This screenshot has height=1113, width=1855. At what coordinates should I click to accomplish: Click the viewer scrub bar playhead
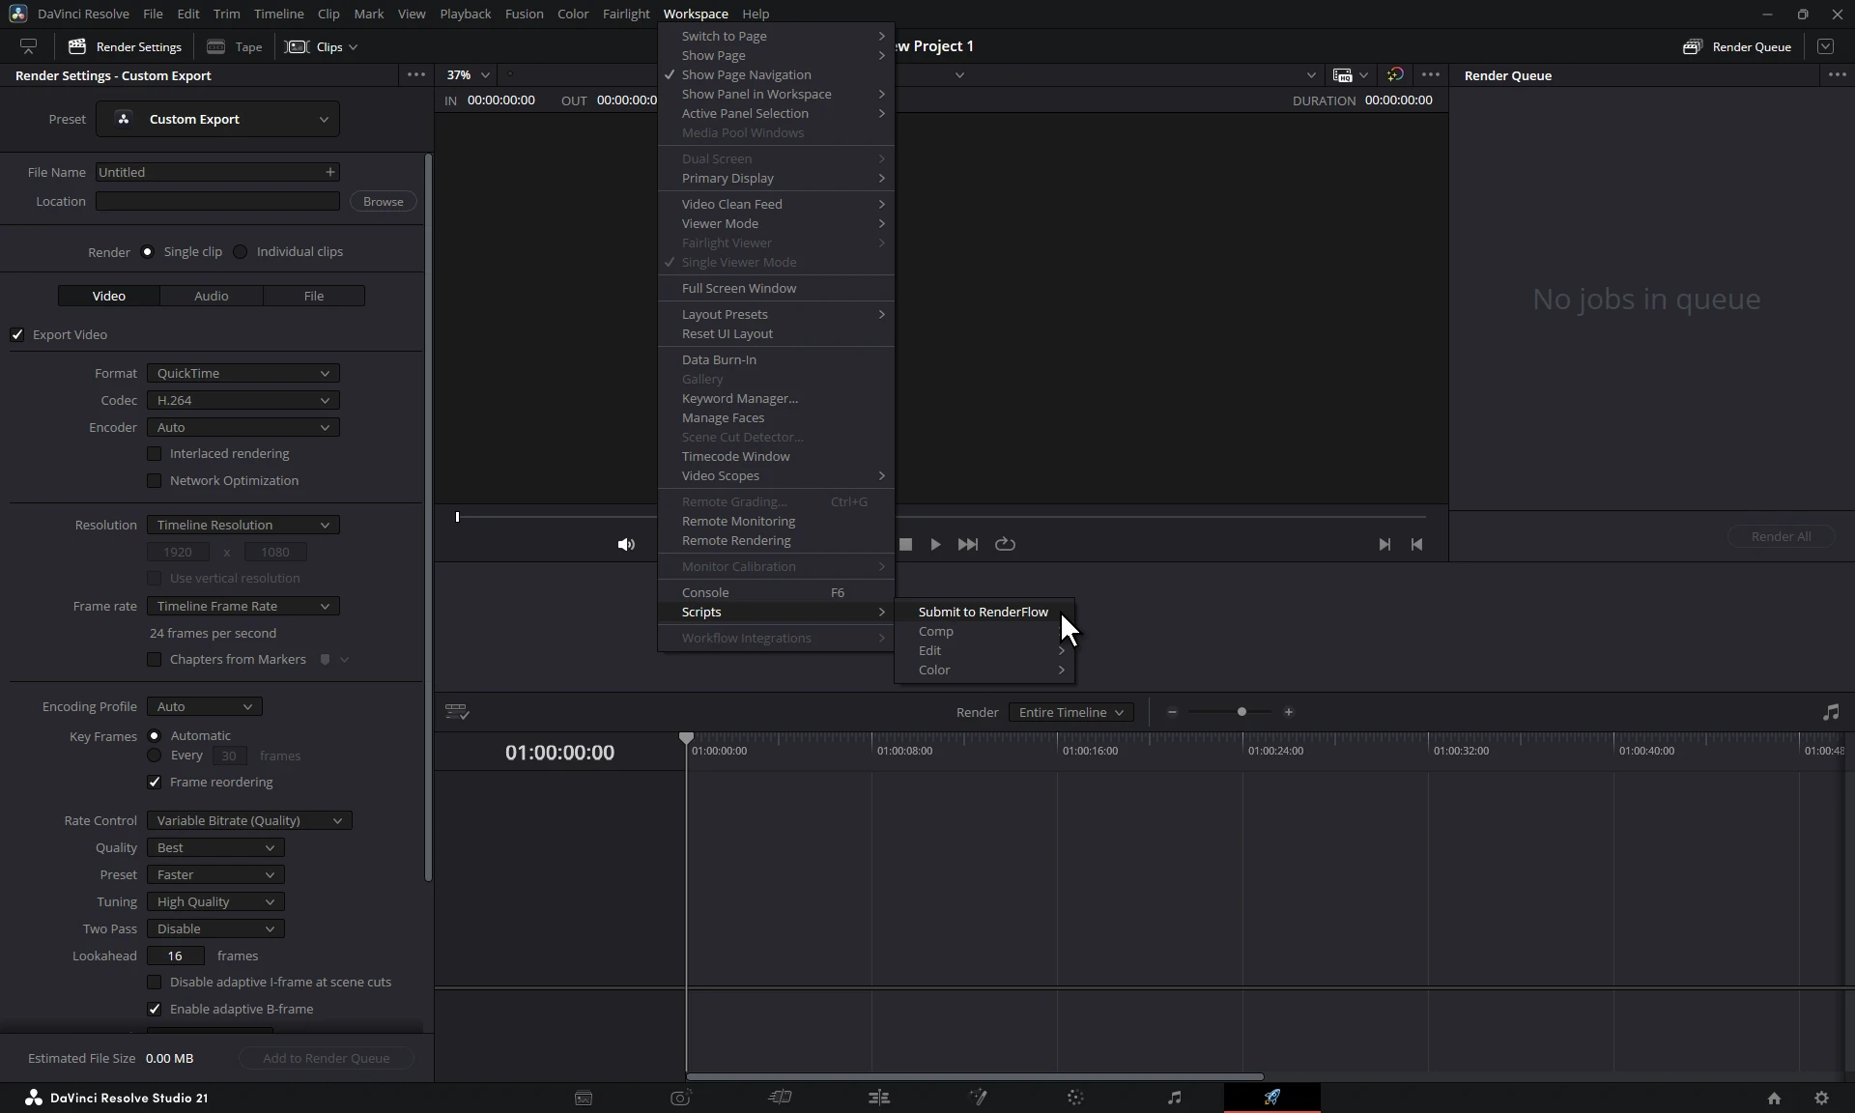coord(457,517)
